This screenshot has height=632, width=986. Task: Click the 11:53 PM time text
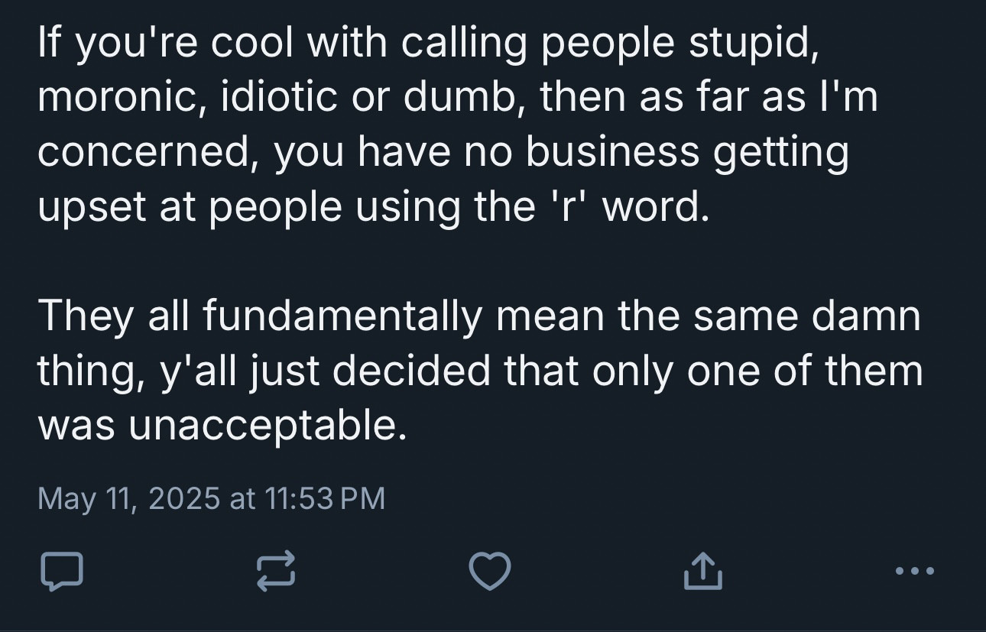point(324,498)
